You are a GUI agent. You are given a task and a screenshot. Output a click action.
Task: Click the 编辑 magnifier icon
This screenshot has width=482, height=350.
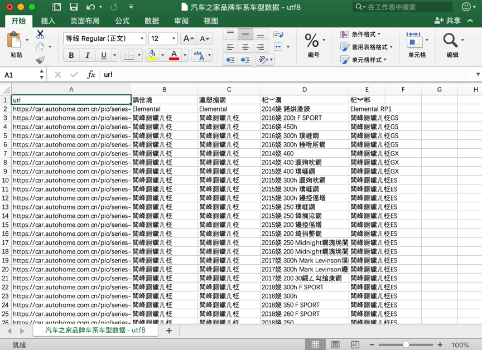point(450,40)
